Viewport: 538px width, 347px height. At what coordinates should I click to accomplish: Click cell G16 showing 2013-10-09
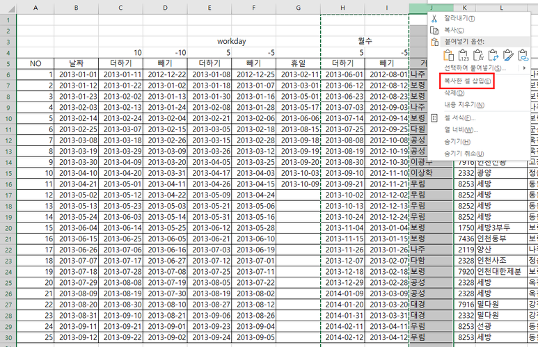click(298, 184)
